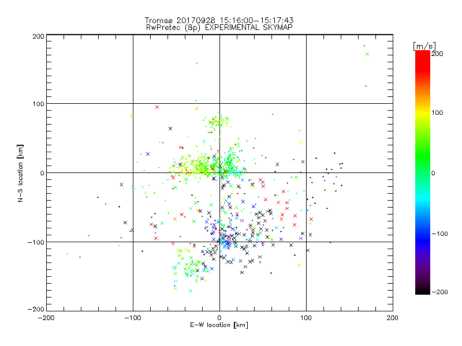Click the '[m/s]' colorbar unit label
Viewport: 462px width, 346px height.
[x=424, y=46]
